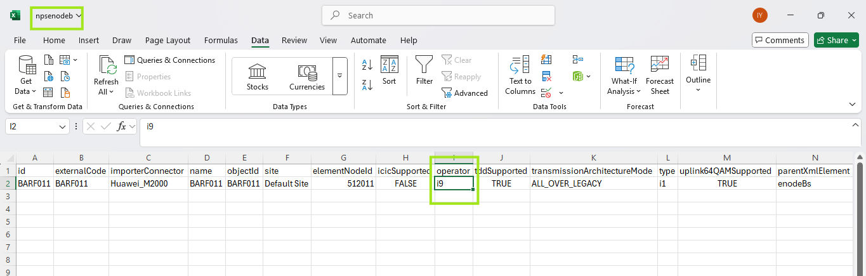The width and height of the screenshot is (866, 276).
Task: Open the Comments pane
Action: pyautogui.click(x=780, y=40)
